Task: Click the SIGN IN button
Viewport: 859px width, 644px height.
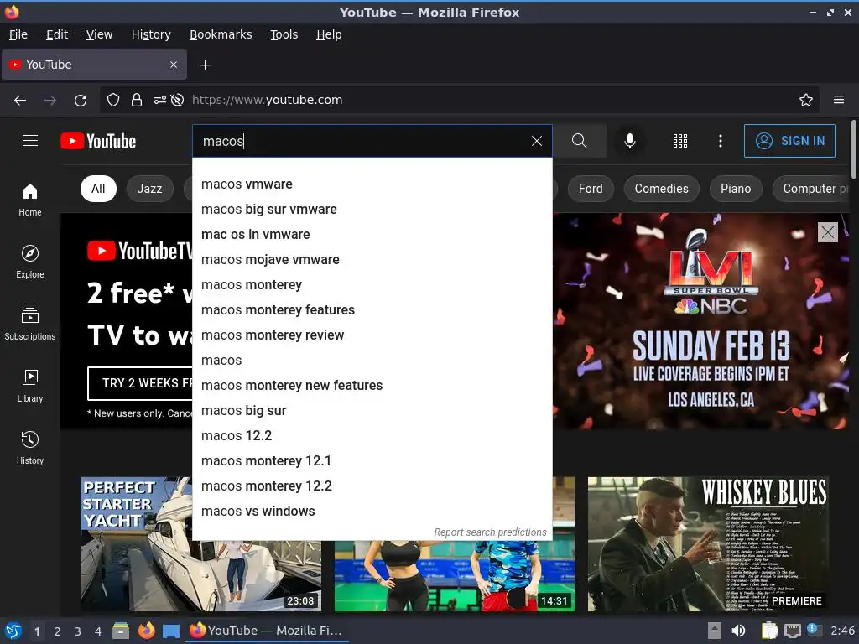Action: 789,141
